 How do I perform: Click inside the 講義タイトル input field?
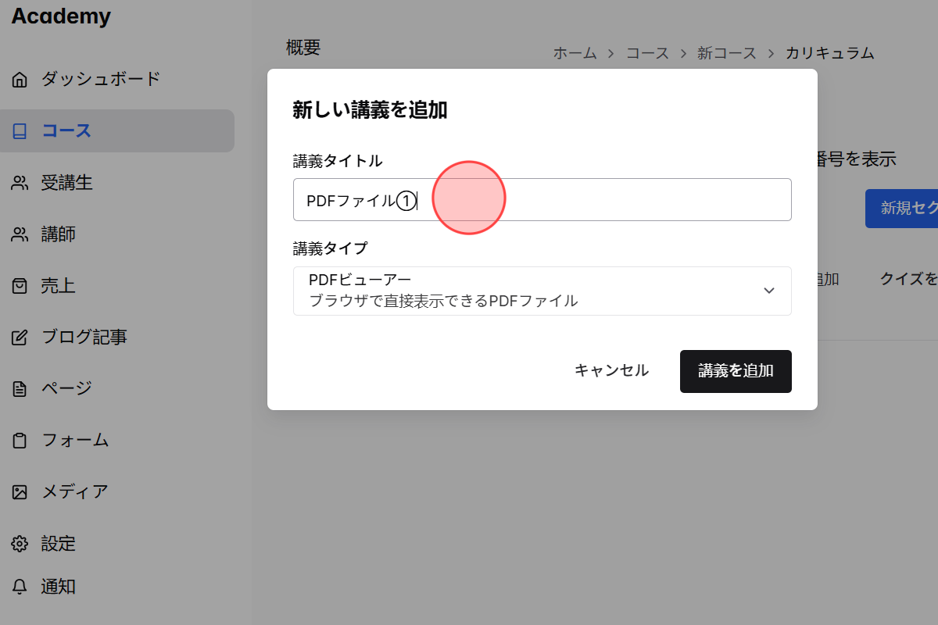pos(542,199)
